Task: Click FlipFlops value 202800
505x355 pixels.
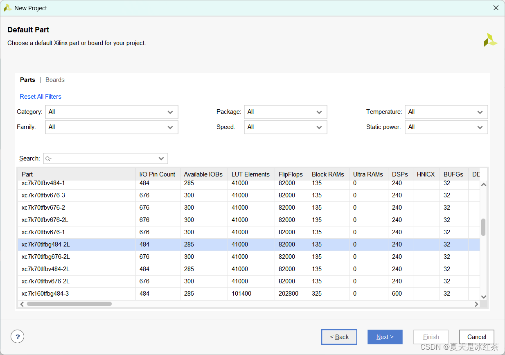Action: click(x=289, y=294)
